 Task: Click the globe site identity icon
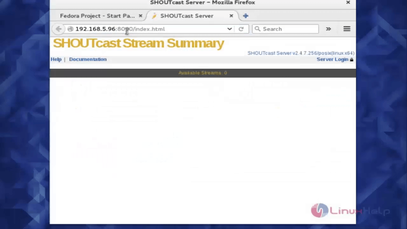pyautogui.click(x=70, y=29)
